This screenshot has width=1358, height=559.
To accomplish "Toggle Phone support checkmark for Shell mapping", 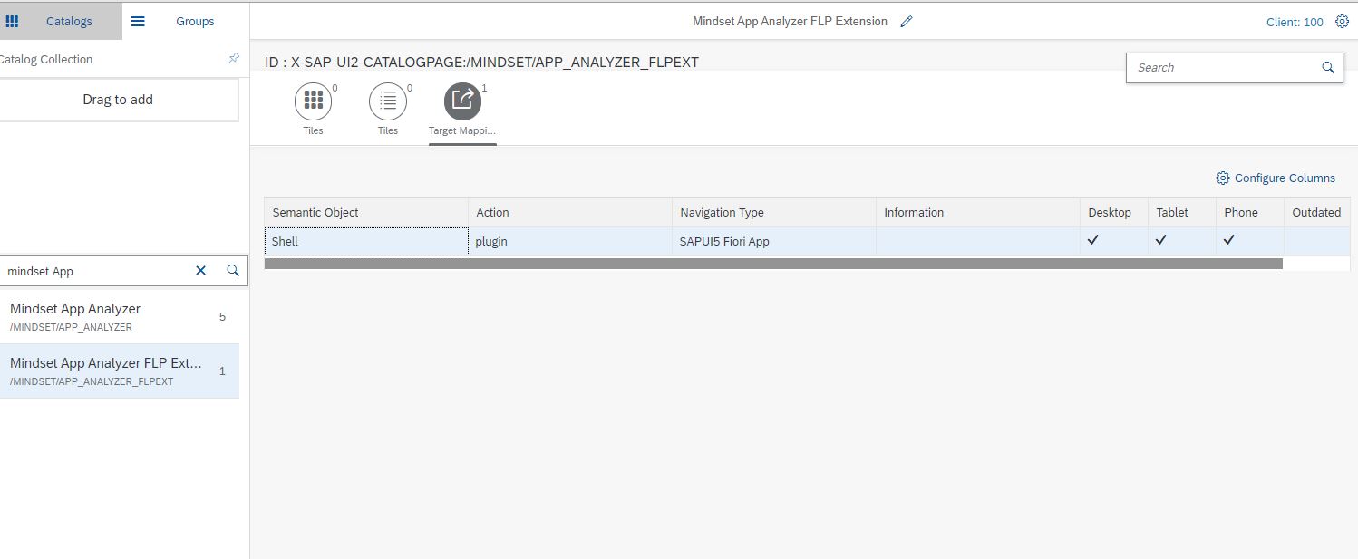I will (1229, 241).
